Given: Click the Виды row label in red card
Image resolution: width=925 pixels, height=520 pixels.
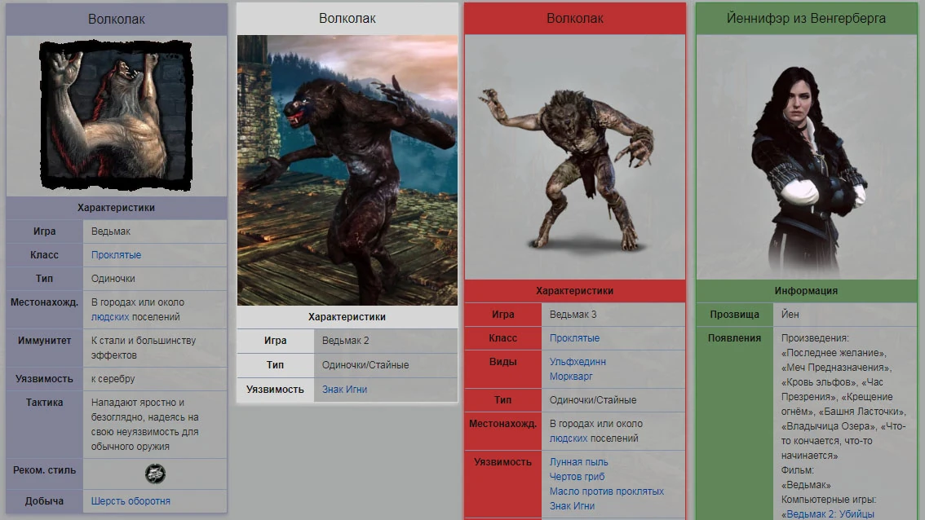Looking at the screenshot, I should [x=502, y=361].
